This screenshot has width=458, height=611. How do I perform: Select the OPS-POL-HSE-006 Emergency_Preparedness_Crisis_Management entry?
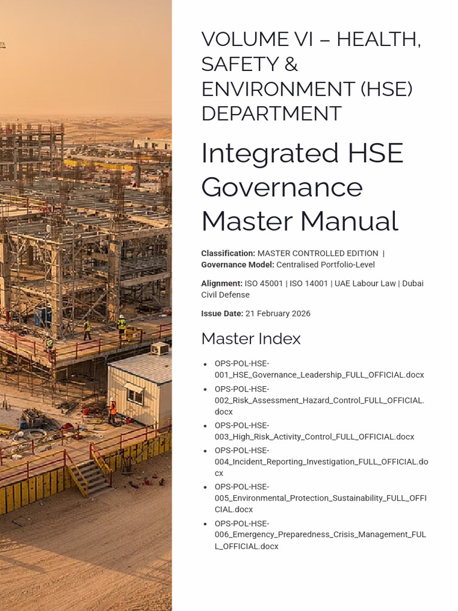[320, 535]
